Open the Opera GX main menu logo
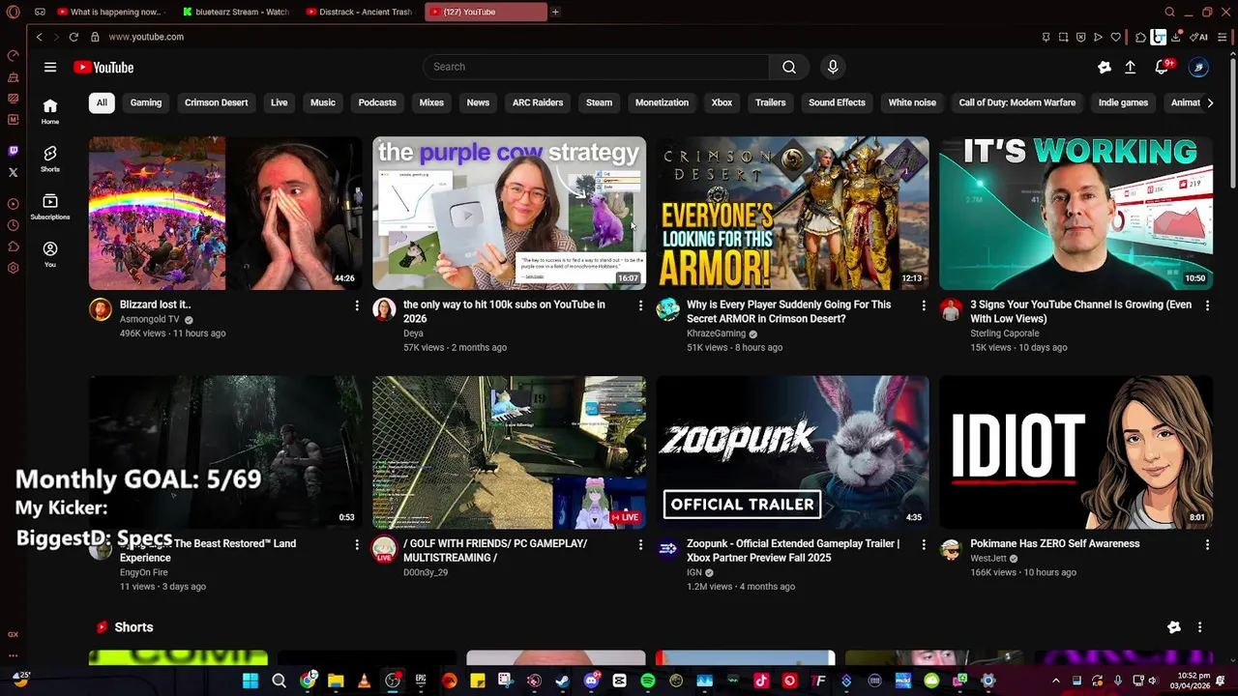The height and width of the screenshot is (696, 1238). (13, 12)
